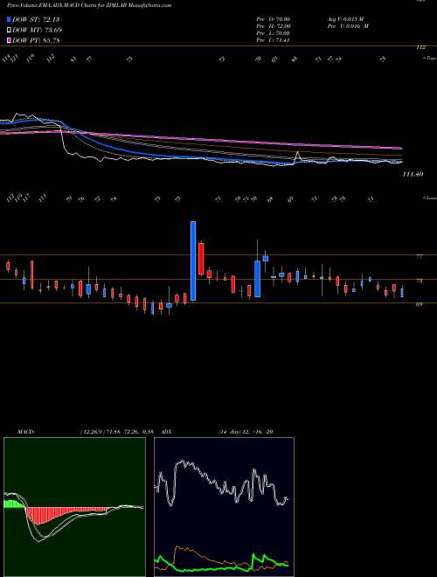Select the 'DOW ST: 72.13' legend text
Viewport: 437px width, 577px height.
pyautogui.click(x=36, y=19)
